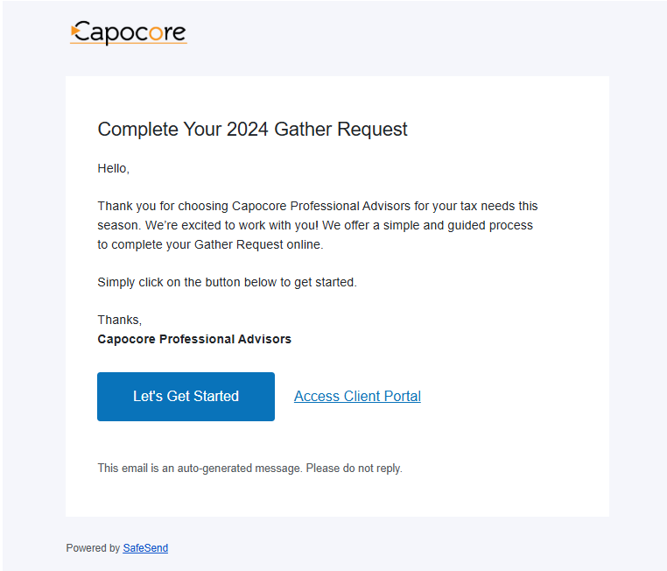
Task: Follow the SafeSend link in footer
Action: (145, 548)
